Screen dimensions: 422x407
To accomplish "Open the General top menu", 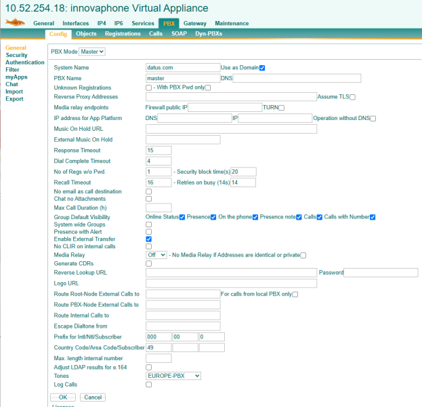I will (43, 24).
